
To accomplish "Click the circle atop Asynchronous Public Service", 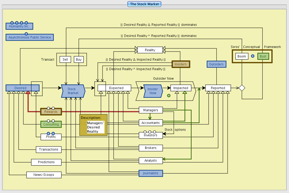I will (26, 34).
